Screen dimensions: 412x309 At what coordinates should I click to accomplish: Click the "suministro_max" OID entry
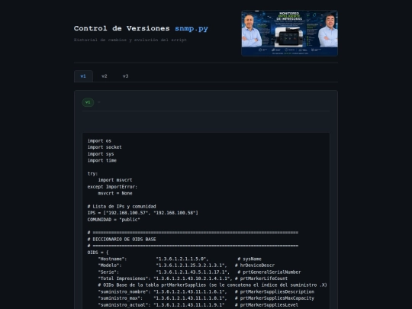206,298
